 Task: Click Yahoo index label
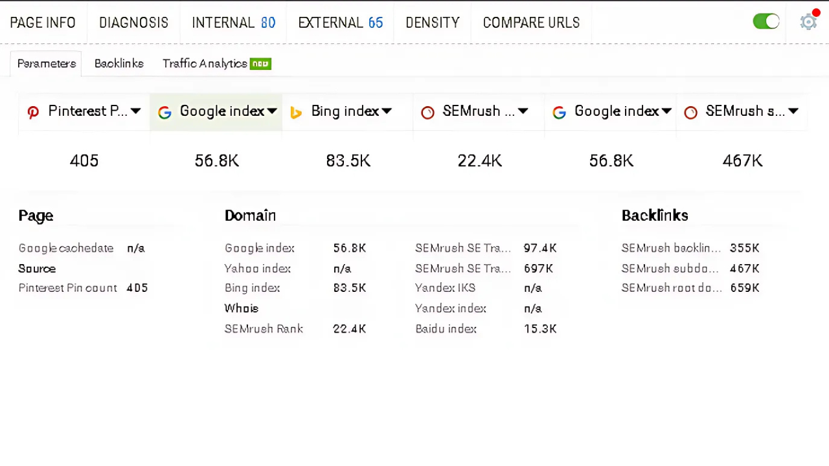[x=258, y=269]
